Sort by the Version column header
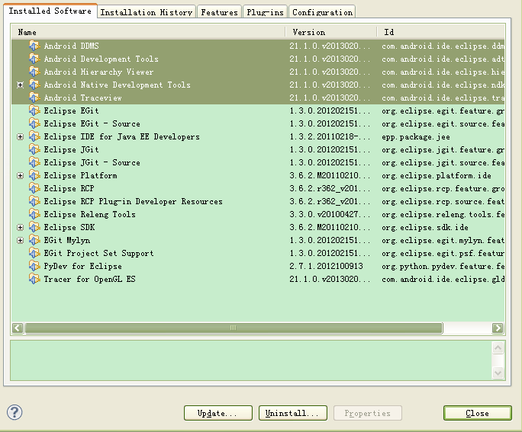The image size is (522, 432). [x=331, y=32]
